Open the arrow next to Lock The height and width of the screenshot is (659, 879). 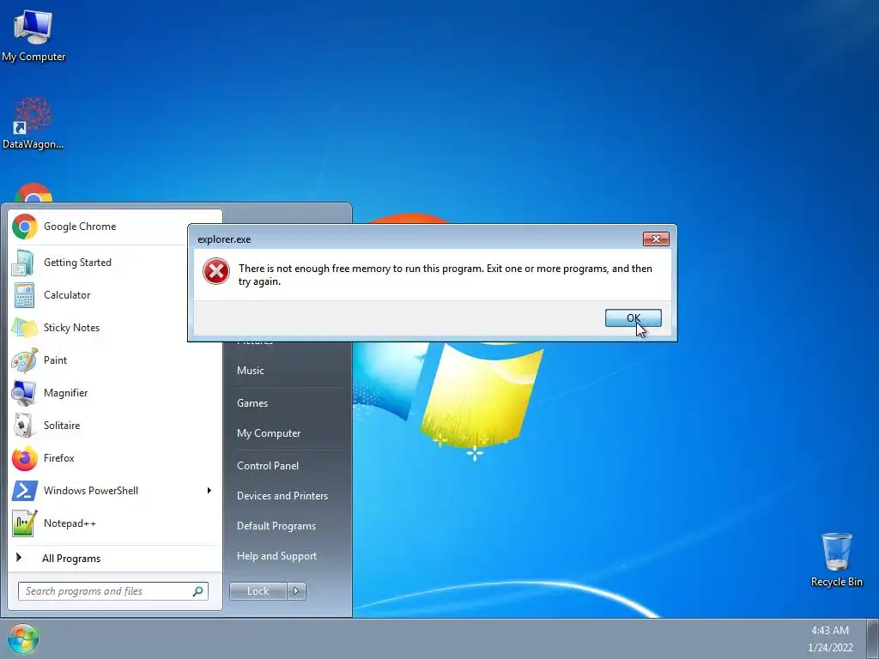(296, 590)
